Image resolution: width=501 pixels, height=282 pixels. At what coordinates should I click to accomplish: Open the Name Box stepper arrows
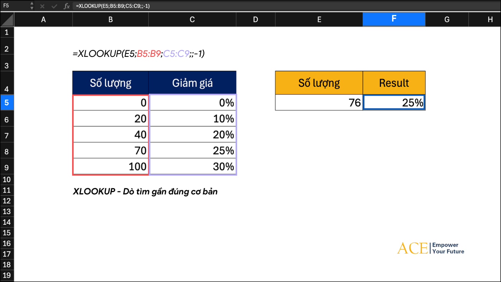click(x=32, y=6)
